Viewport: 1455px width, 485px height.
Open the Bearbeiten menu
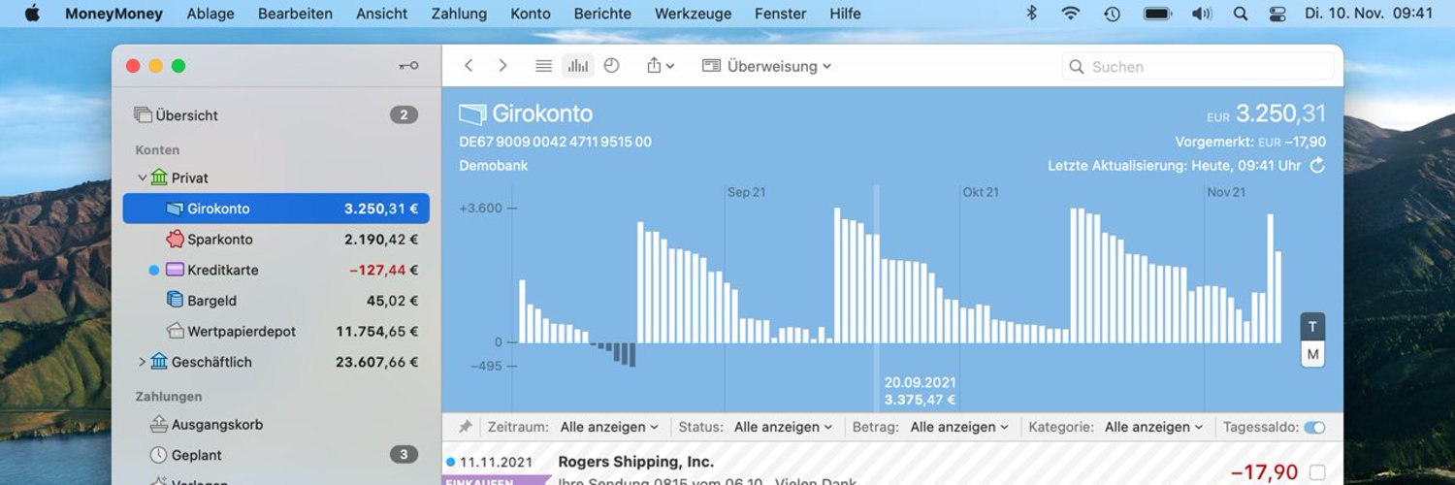point(295,14)
